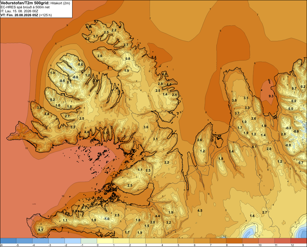The height and width of the screenshot is (247, 307).
Task: Click the legend swatch between -6 and -5
Action: click(x=8, y=241)
